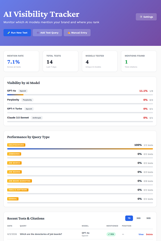Click the Perplexity provider tag
Image resolution: width=161 pixels, height=241 pixels.
(x=27, y=100)
